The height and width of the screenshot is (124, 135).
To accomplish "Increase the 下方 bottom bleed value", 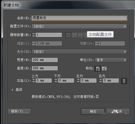I will (56, 79).
